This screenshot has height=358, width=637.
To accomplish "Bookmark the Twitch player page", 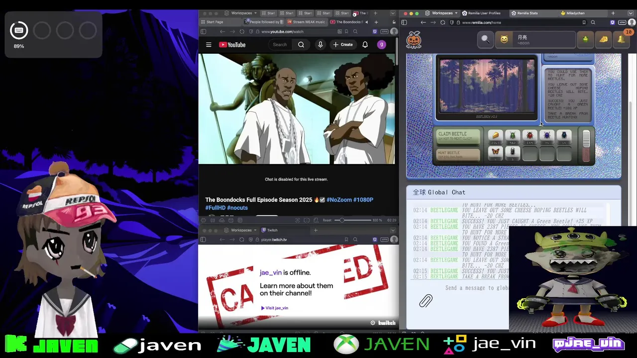I will 346,240.
